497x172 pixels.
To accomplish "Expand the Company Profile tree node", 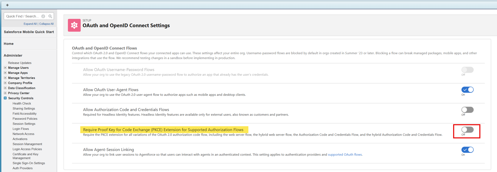I will click(5, 83).
